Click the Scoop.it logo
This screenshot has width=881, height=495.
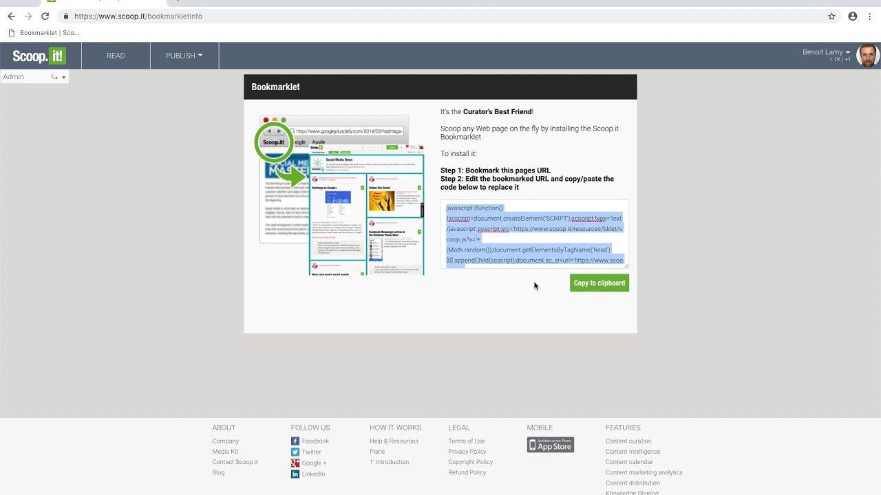coord(39,56)
